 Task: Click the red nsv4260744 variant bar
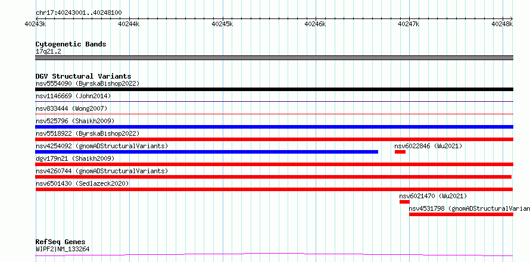point(273,177)
